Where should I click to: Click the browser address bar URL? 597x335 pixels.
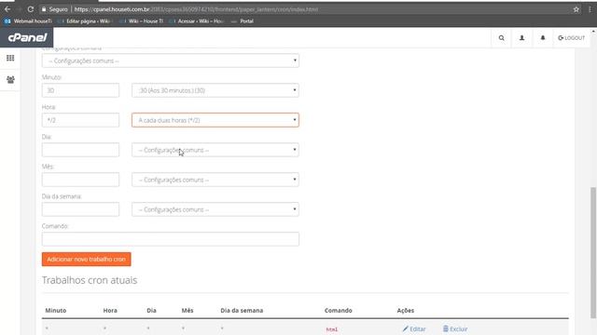pos(196,9)
